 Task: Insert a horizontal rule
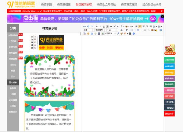[x=142, y=30]
